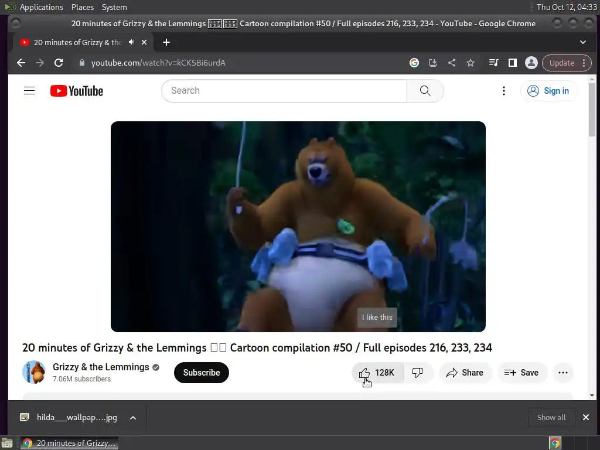Open downloaded hilda wallpaper jpg file
This screenshot has width=600, height=450.
[x=69, y=417]
